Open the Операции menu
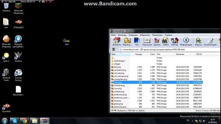Viewport: 221px width, 124px height. (133, 35)
